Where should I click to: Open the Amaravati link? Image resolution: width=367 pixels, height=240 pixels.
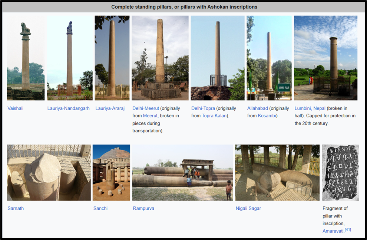333,231
